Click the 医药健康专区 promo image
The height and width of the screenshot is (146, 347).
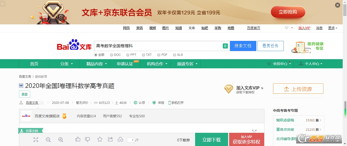tap(308, 47)
